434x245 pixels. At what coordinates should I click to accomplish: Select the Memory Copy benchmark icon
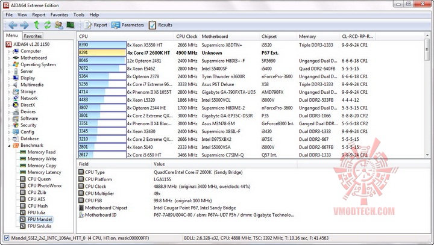click(x=23, y=166)
